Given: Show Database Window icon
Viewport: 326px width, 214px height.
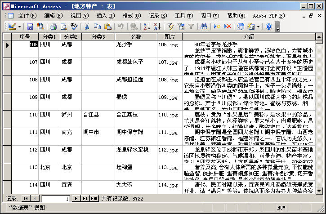Looking at the screenshot, I should click(x=241, y=27).
